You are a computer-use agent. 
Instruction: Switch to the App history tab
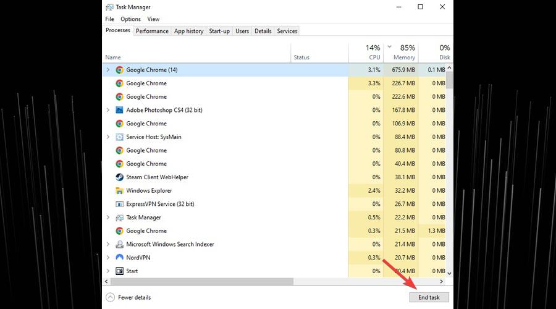188,32
